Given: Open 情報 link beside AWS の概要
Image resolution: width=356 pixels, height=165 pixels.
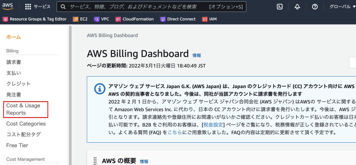Looking at the screenshot, I should (144, 161).
